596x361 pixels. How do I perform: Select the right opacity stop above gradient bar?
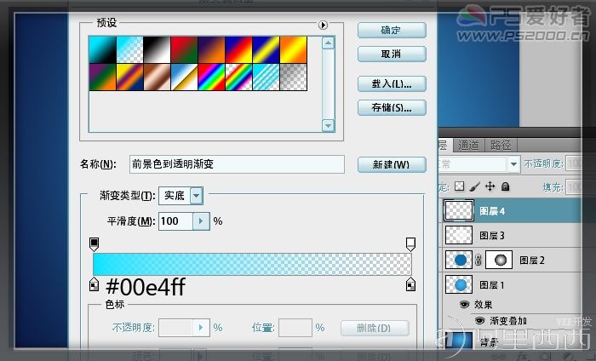tap(410, 244)
